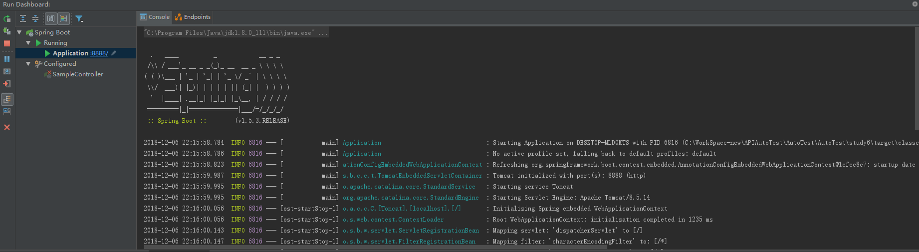Click the FilterRegistrationBean logger name

409,242
